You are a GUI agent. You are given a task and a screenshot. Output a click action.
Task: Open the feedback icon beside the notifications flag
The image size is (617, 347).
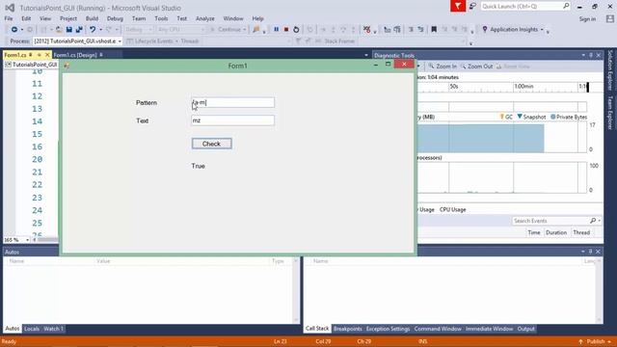(x=472, y=7)
